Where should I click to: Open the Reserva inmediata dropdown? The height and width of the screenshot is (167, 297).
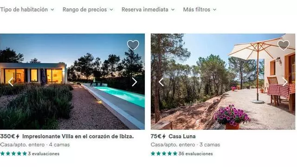(148, 9)
